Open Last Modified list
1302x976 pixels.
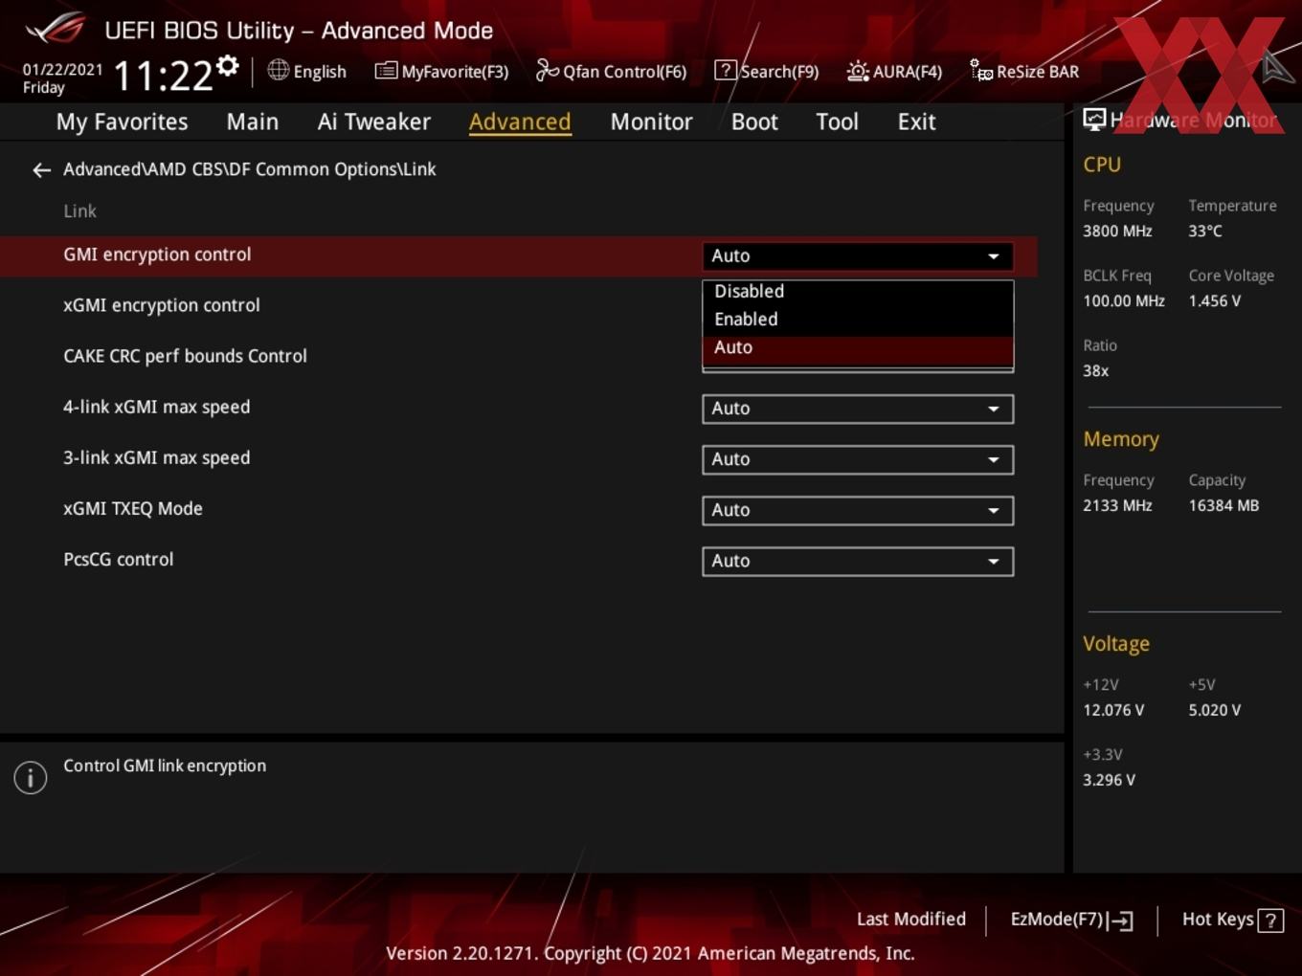point(911,920)
